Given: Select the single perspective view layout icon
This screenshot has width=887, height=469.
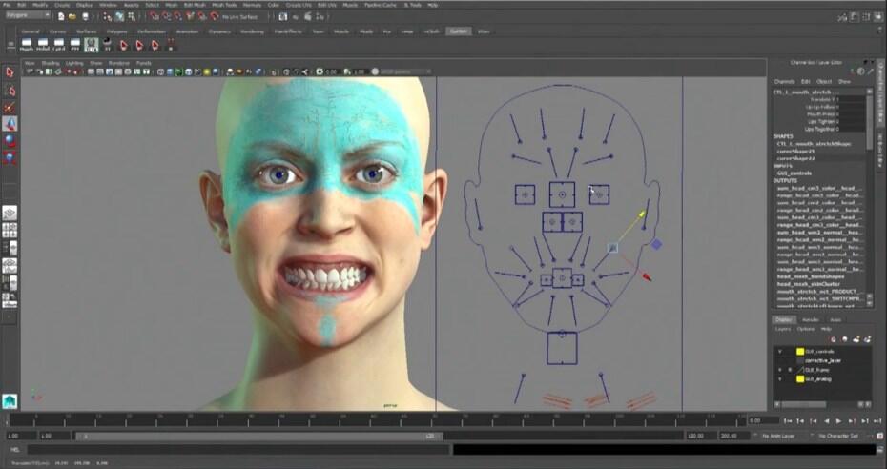Looking at the screenshot, I should [x=10, y=214].
